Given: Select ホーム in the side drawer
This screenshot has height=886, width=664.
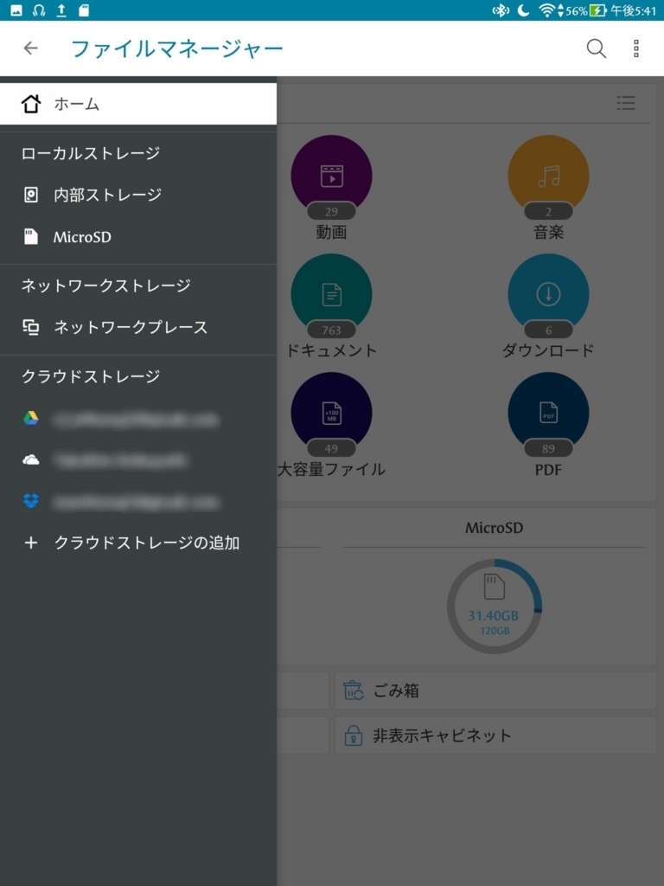Looking at the screenshot, I should coord(138,104).
